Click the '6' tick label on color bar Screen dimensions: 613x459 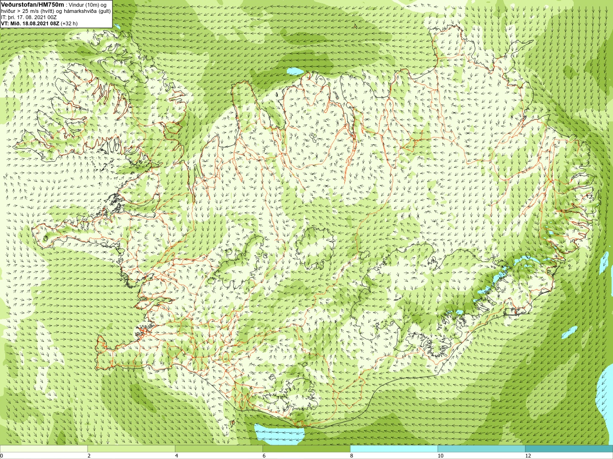[x=264, y=456]
